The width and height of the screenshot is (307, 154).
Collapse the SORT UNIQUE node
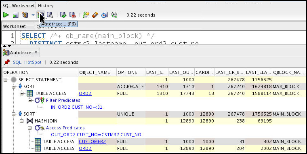pos(13,114)
